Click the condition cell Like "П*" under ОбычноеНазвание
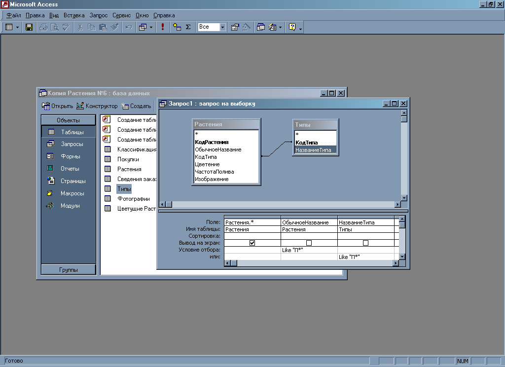This screenshot has height=367, width=505. pyautogui.click(x=309, y=250)
